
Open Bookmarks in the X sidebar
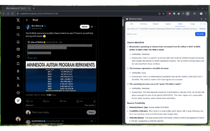[18, 64]
